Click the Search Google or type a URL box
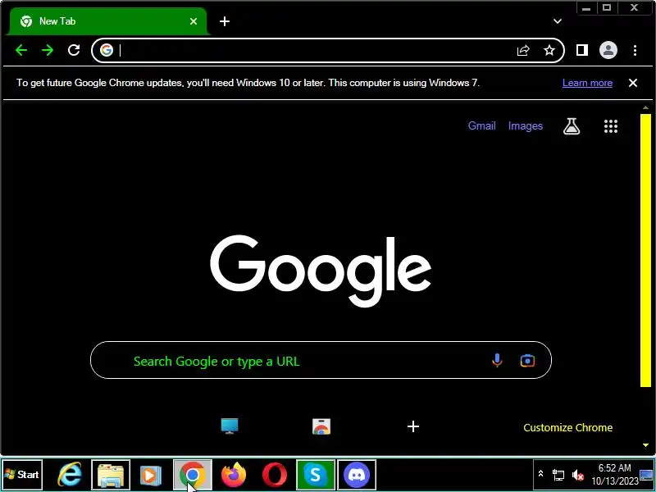656x492 pixels. tap(321, 360)
